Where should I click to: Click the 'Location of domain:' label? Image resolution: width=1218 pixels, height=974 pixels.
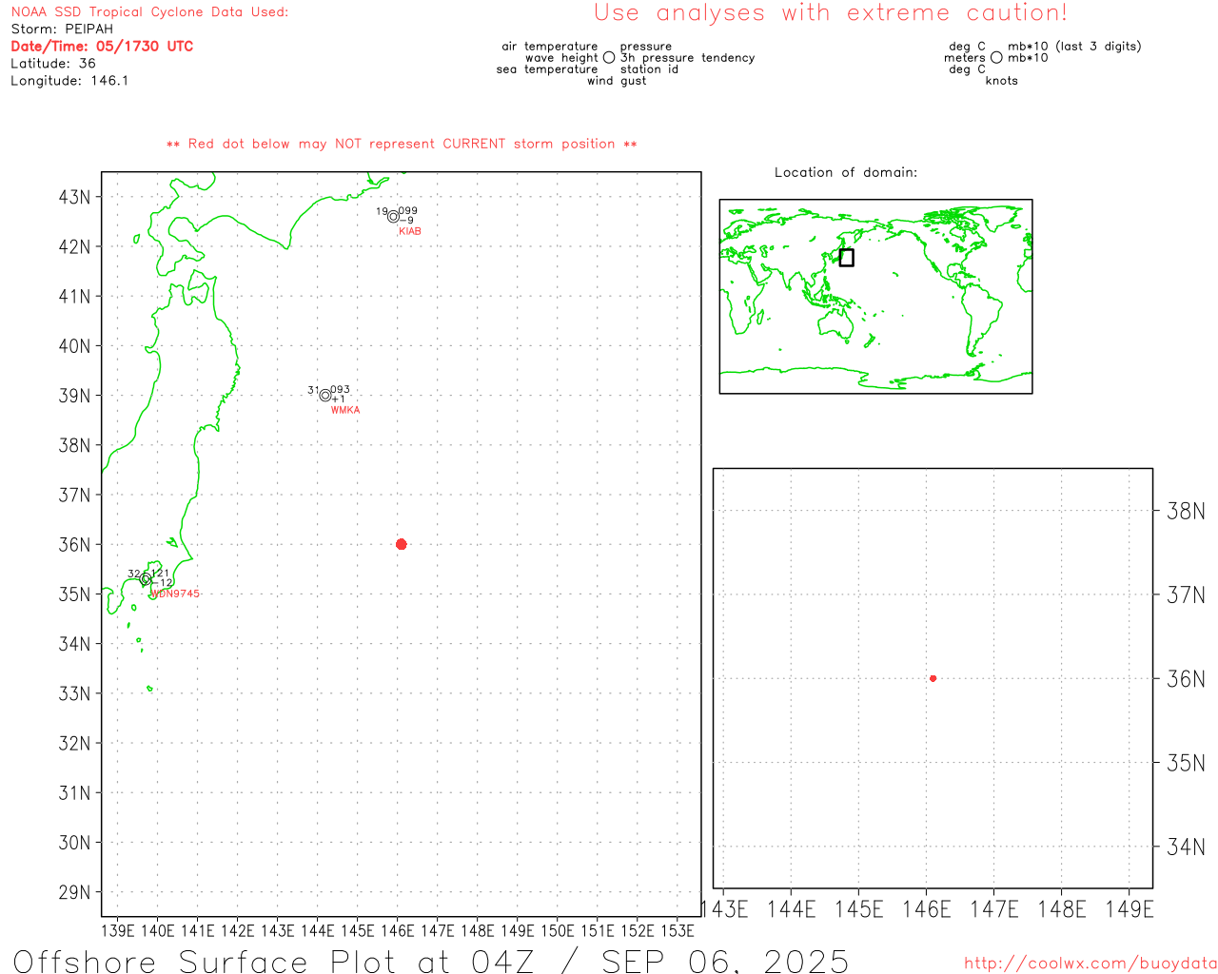click(x=846, y=172)
